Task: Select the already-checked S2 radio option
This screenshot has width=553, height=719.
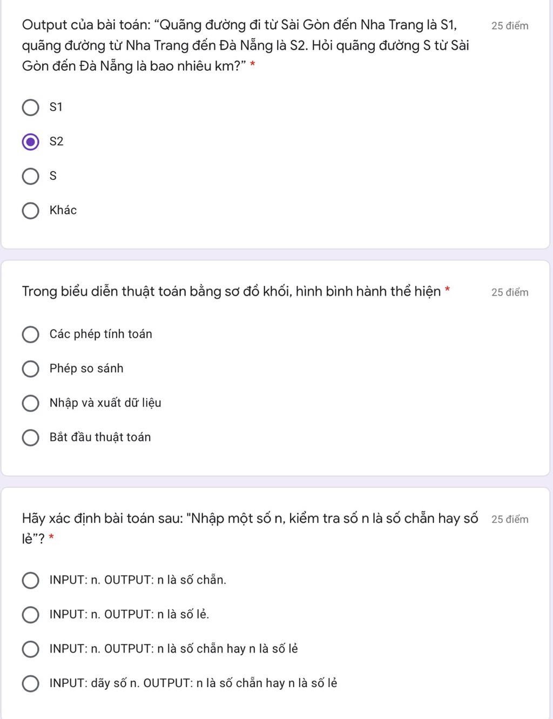Action: click(x=30, y=142)
